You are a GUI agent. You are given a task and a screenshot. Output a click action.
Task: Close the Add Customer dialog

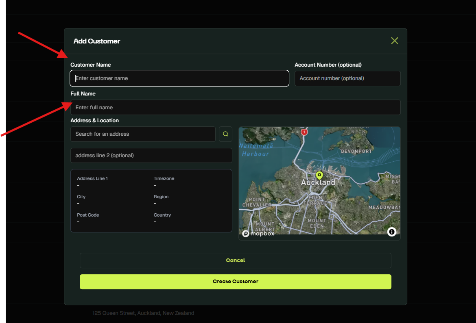[x=394, y=41]
